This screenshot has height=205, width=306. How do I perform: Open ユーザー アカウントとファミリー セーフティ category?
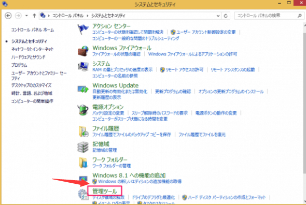click(x=39, y=76)
